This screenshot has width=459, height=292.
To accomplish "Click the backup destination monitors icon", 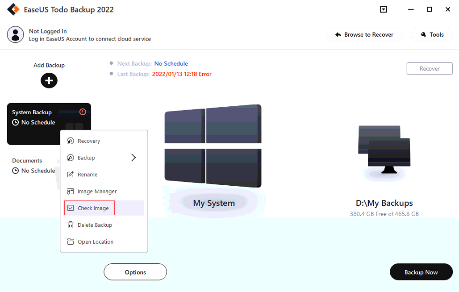I will click(384, 150).
